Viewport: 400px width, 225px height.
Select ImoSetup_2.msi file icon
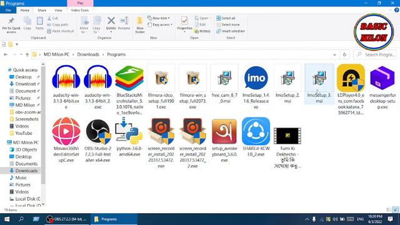coord(287,77)
